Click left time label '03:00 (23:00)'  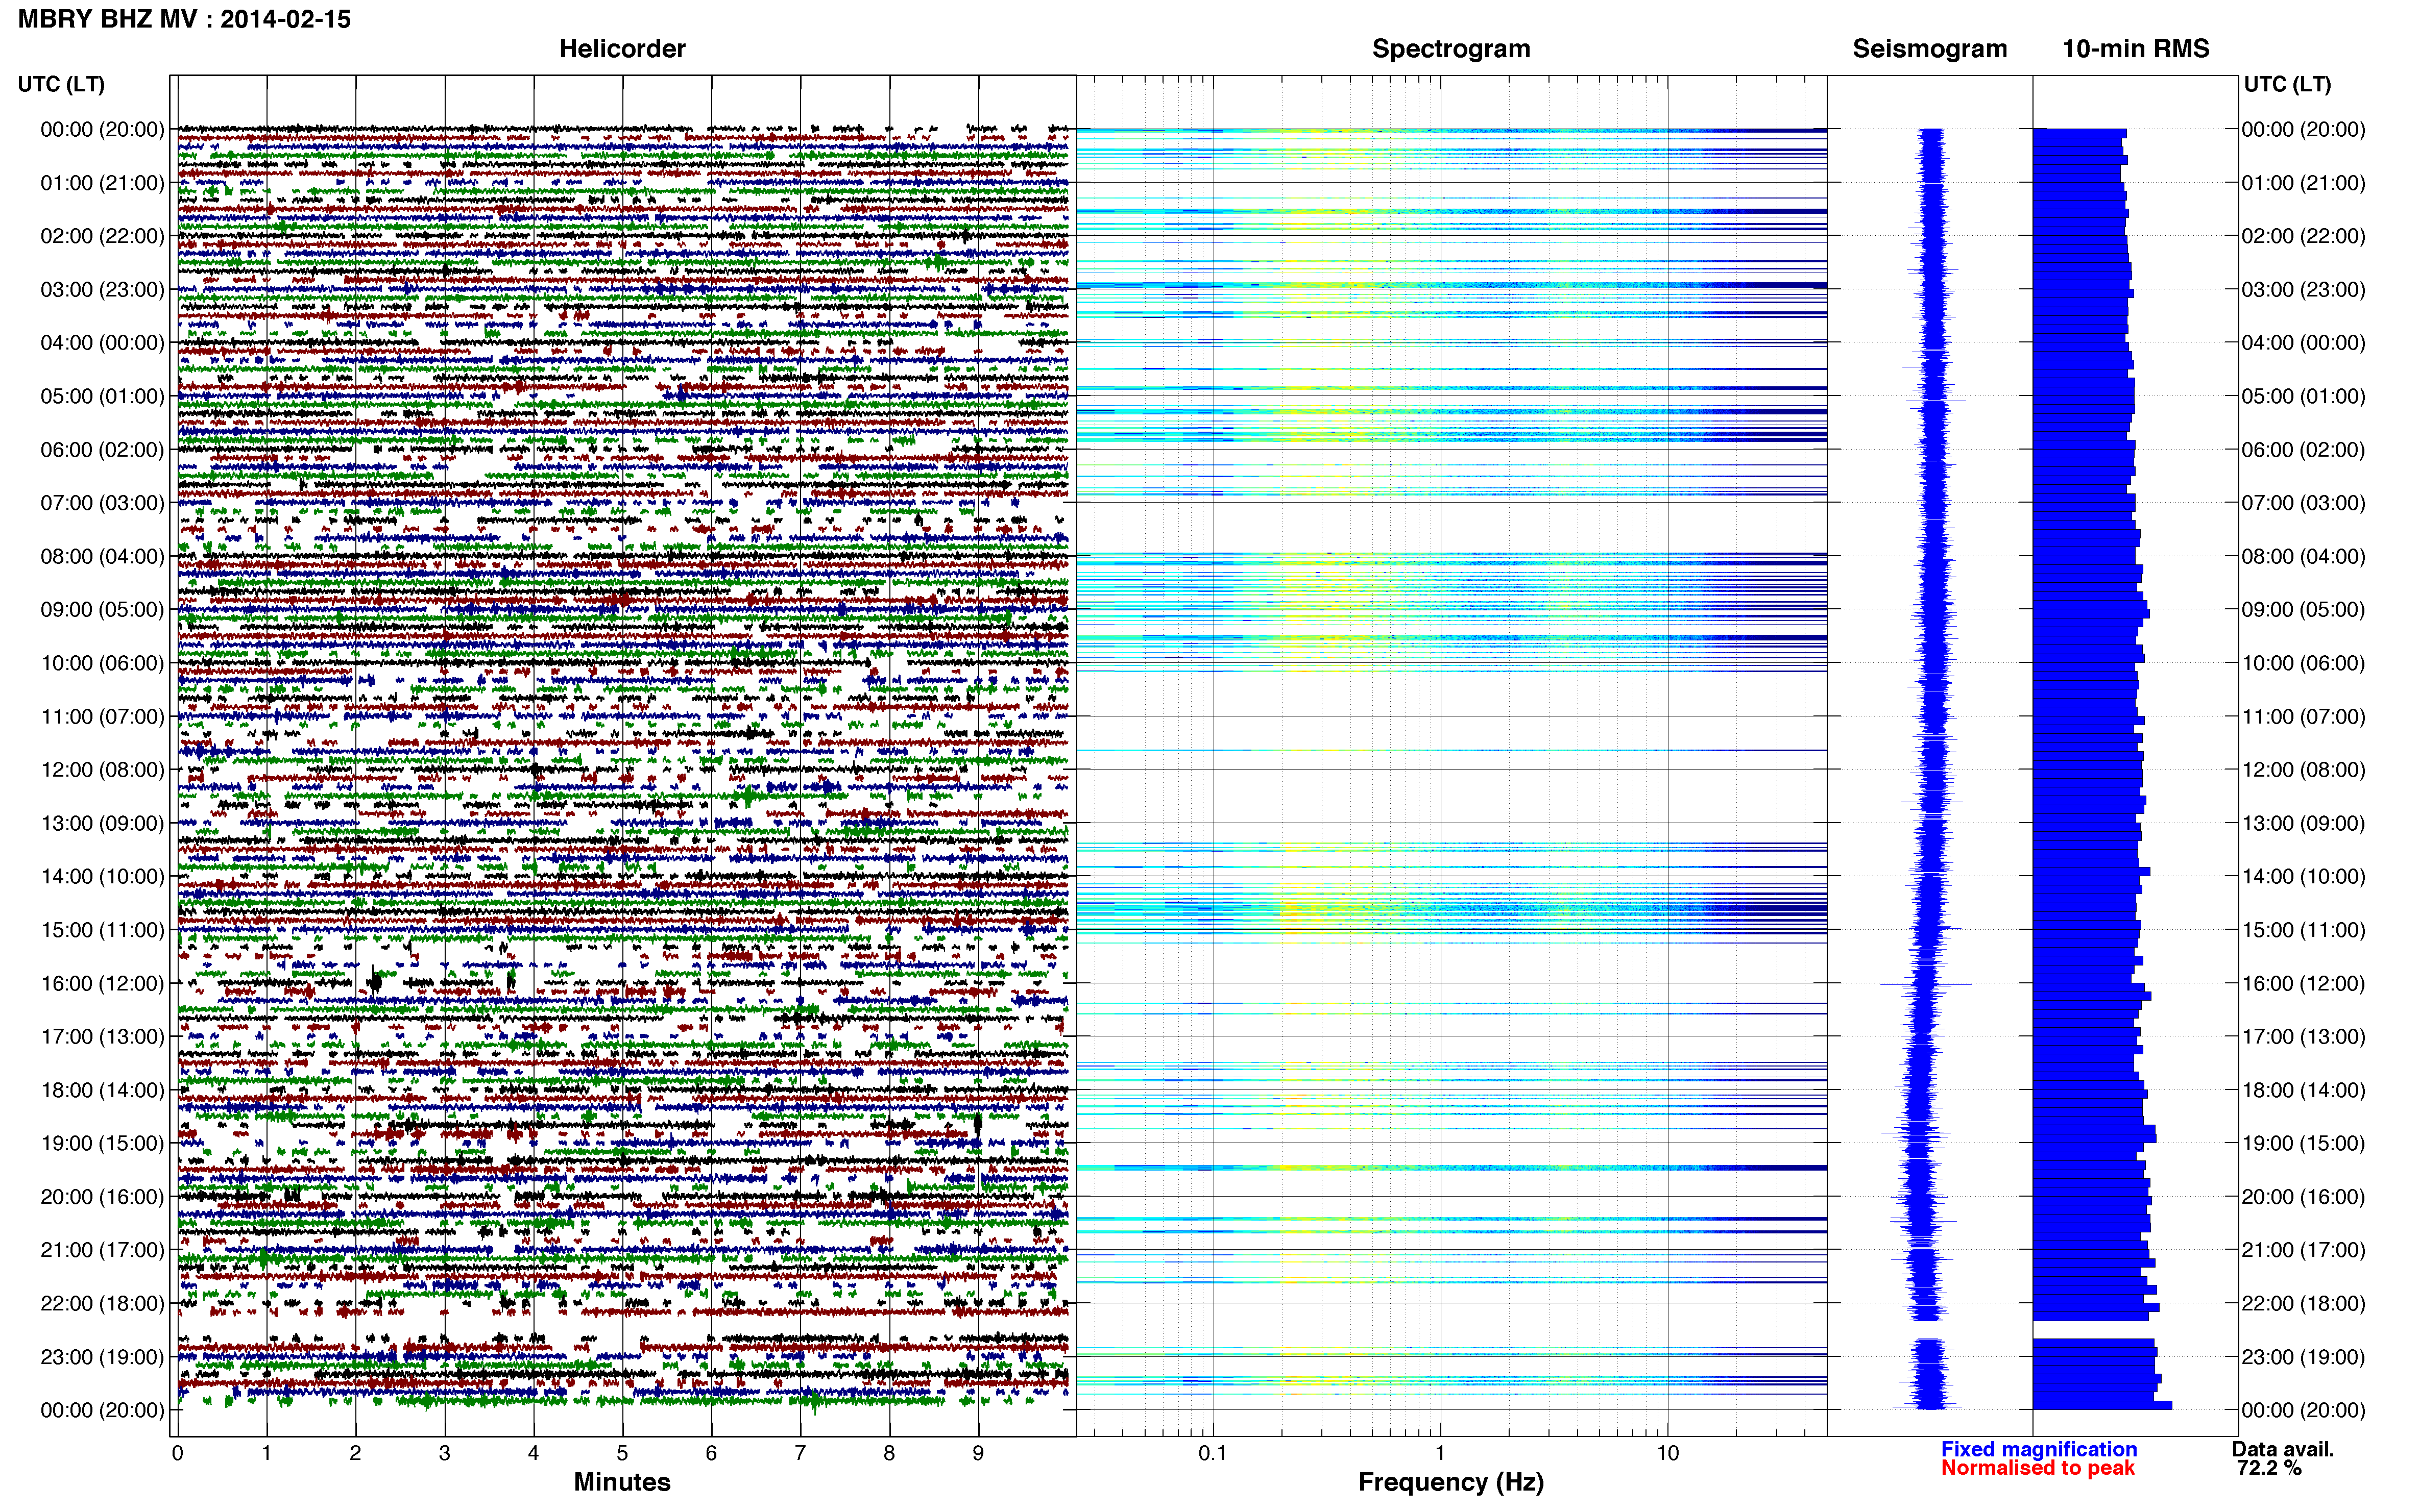102,290
